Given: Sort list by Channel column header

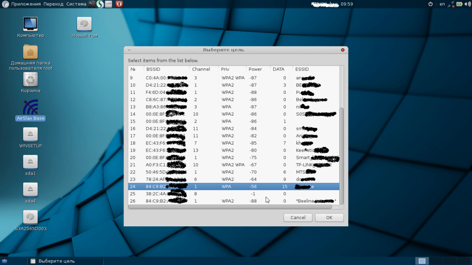Looking at the screenshot, I should [x=201, y=69].
